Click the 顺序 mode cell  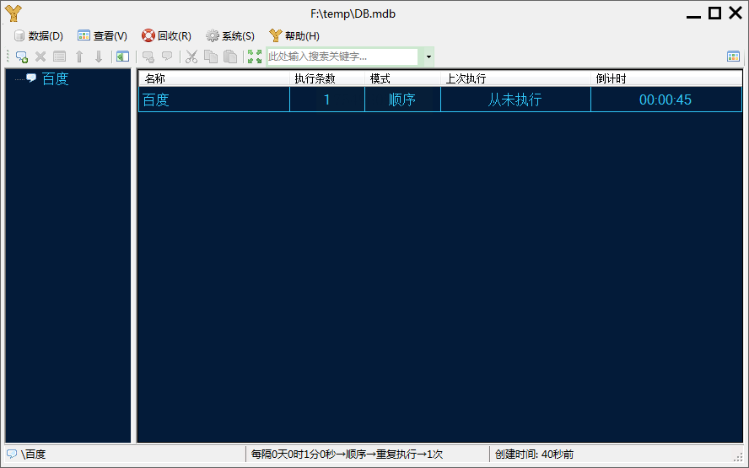pyautogui.click(x=402, y=100)
